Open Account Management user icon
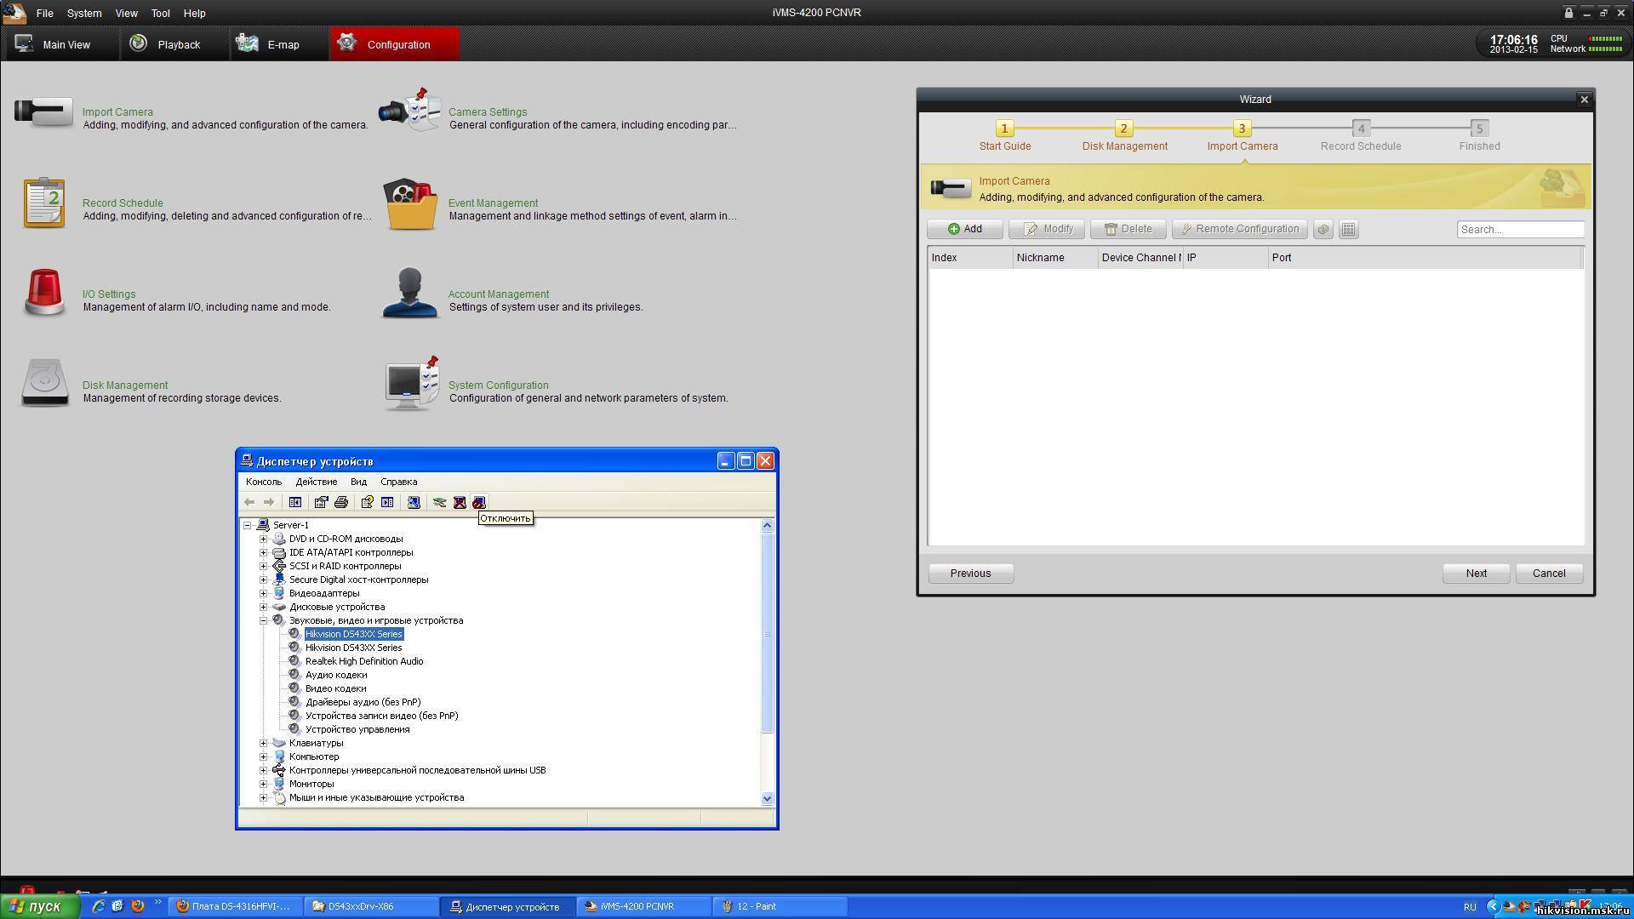The width and height of the screenshot is (1634, 919). pyautogui.click(x=410, y=294)
